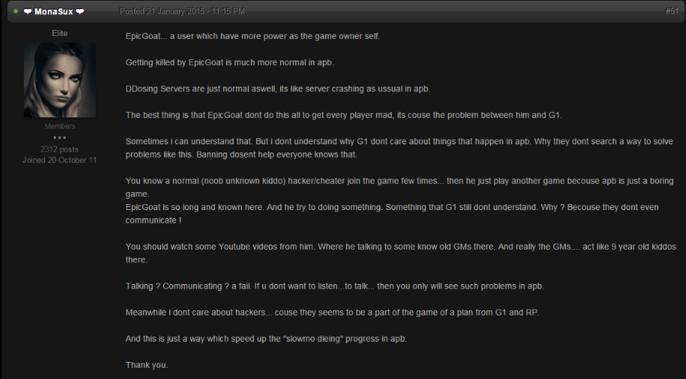Click the posted date 21 January 2015
686x379 pixels.
pyautogui.click(x=182, y=11)
